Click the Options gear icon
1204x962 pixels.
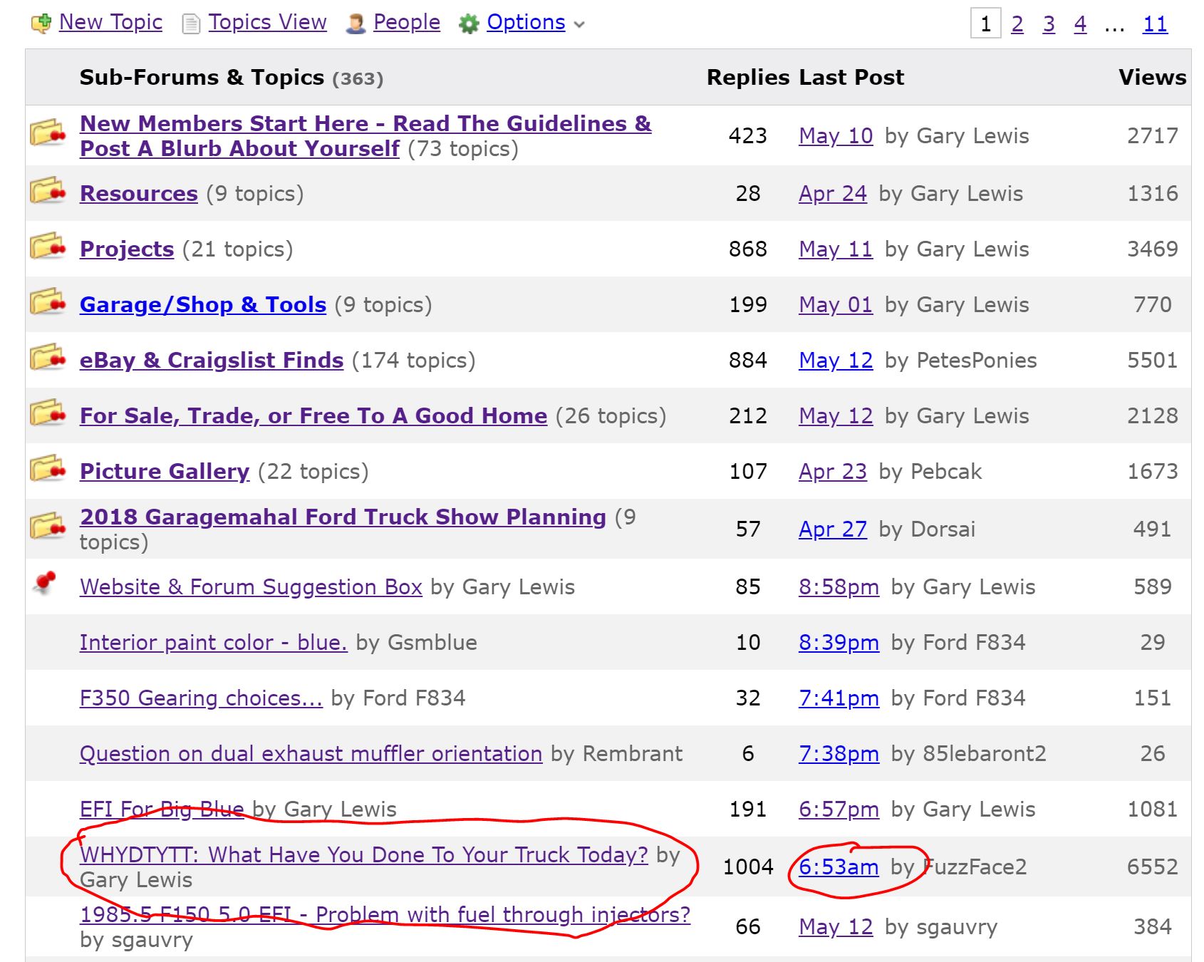[469, 24]
